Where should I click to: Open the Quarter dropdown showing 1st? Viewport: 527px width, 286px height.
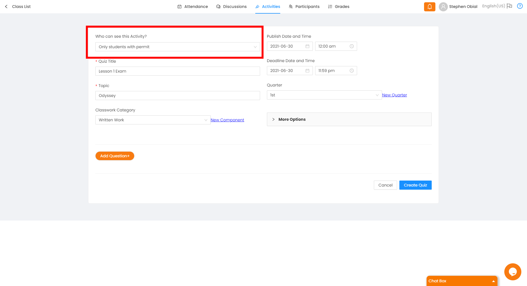[x=324, y=95]
